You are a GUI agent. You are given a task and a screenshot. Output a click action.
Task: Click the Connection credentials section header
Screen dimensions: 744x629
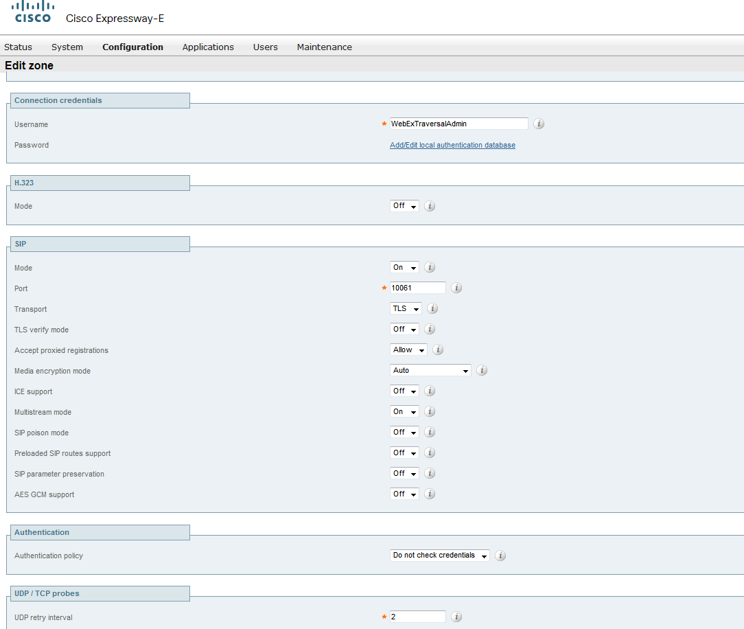click(100, 101)
